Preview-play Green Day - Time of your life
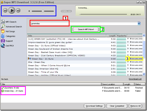The width and height of the screenshot is (147, 111). tap(128, 72)
